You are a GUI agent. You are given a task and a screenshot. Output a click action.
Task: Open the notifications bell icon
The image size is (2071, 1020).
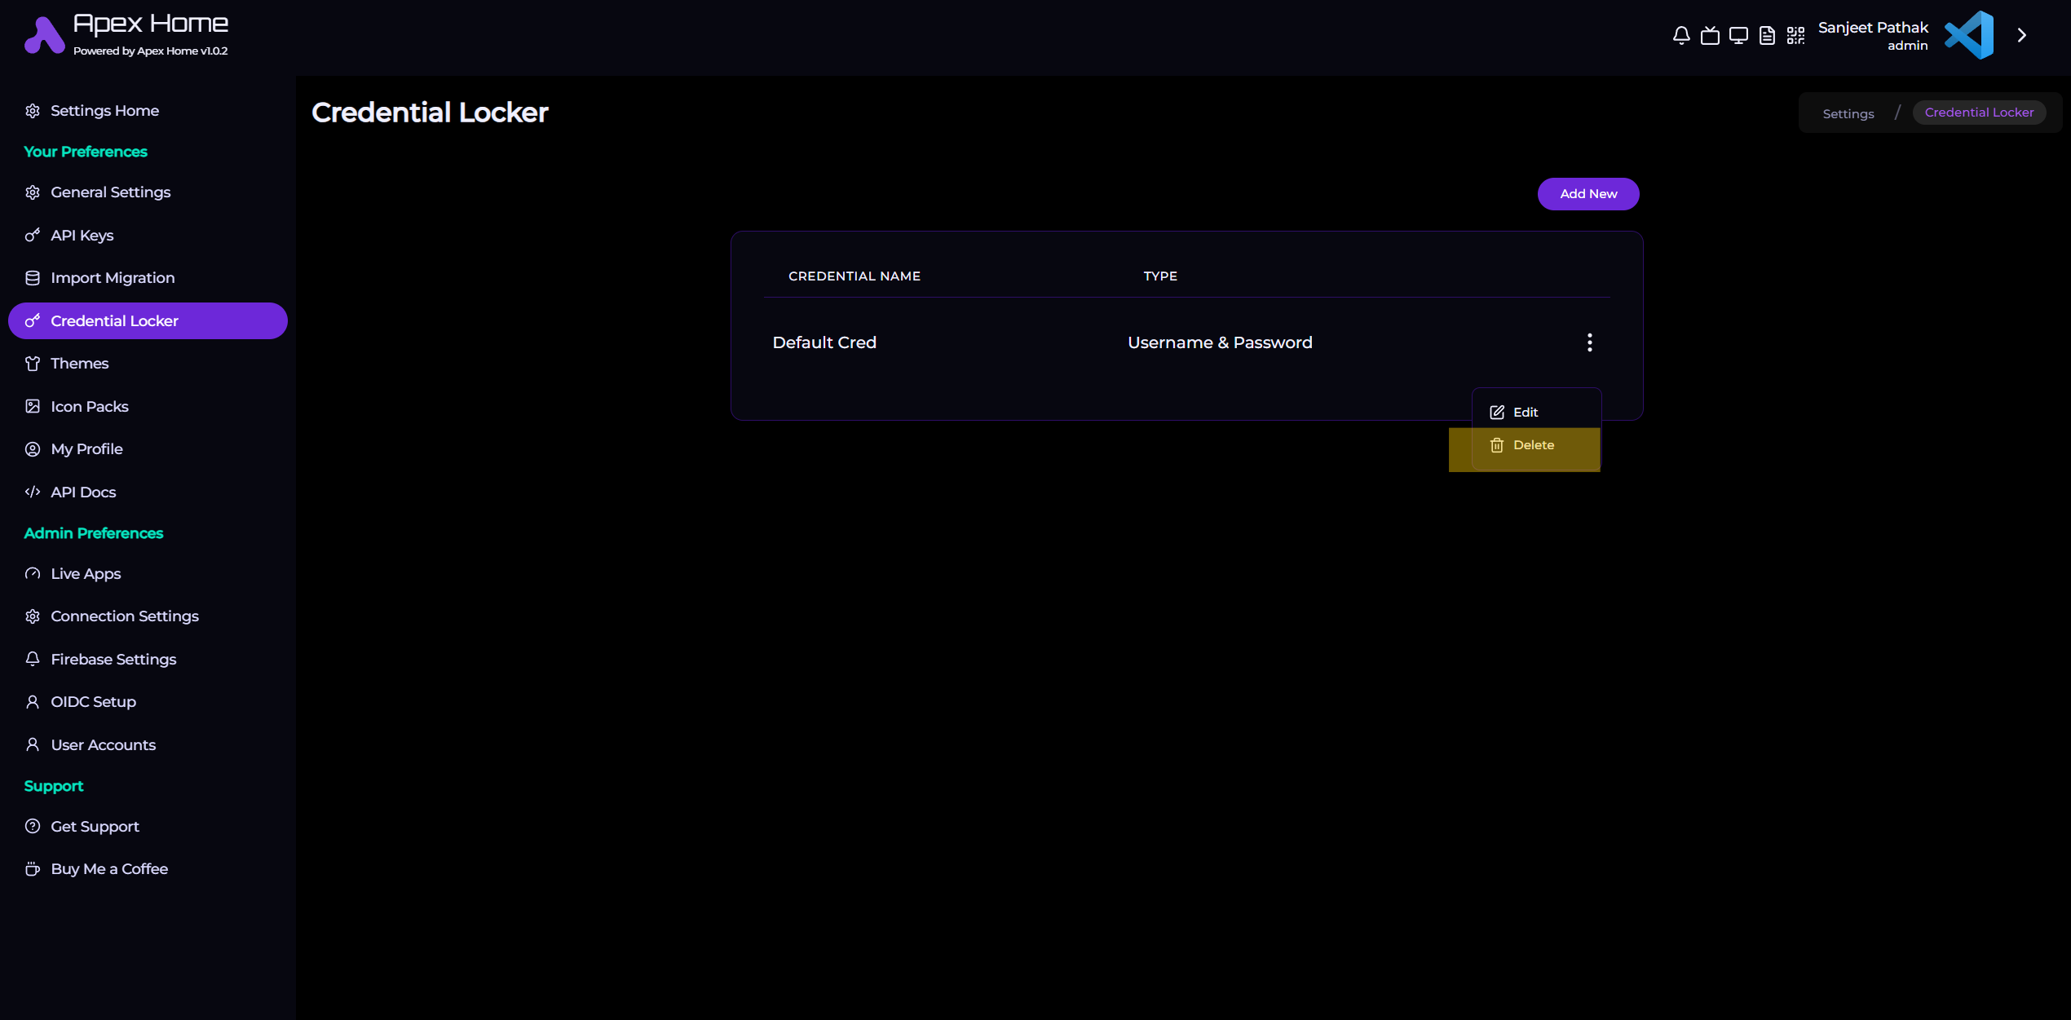click(x=1680, y=35)
